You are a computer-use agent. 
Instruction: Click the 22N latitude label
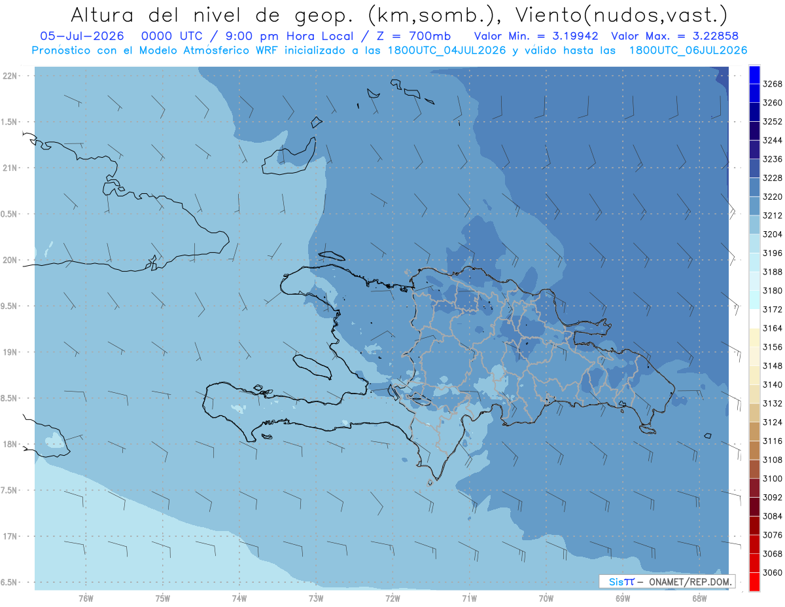[11, 76]
